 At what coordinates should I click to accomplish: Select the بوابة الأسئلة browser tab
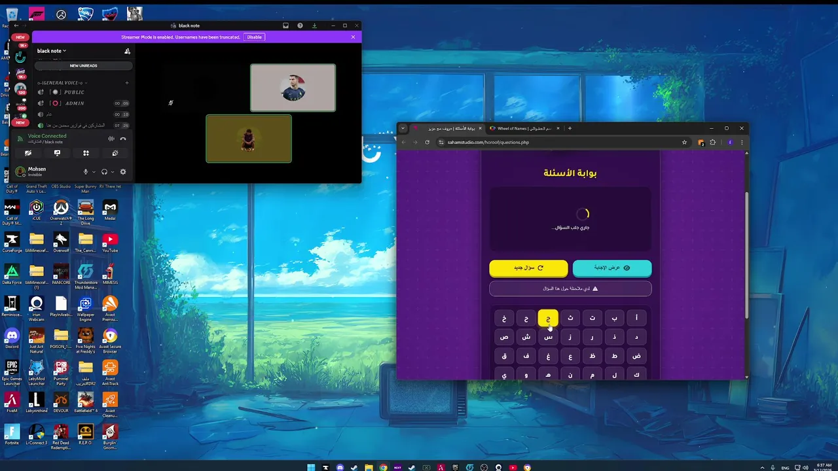point(448,128)
